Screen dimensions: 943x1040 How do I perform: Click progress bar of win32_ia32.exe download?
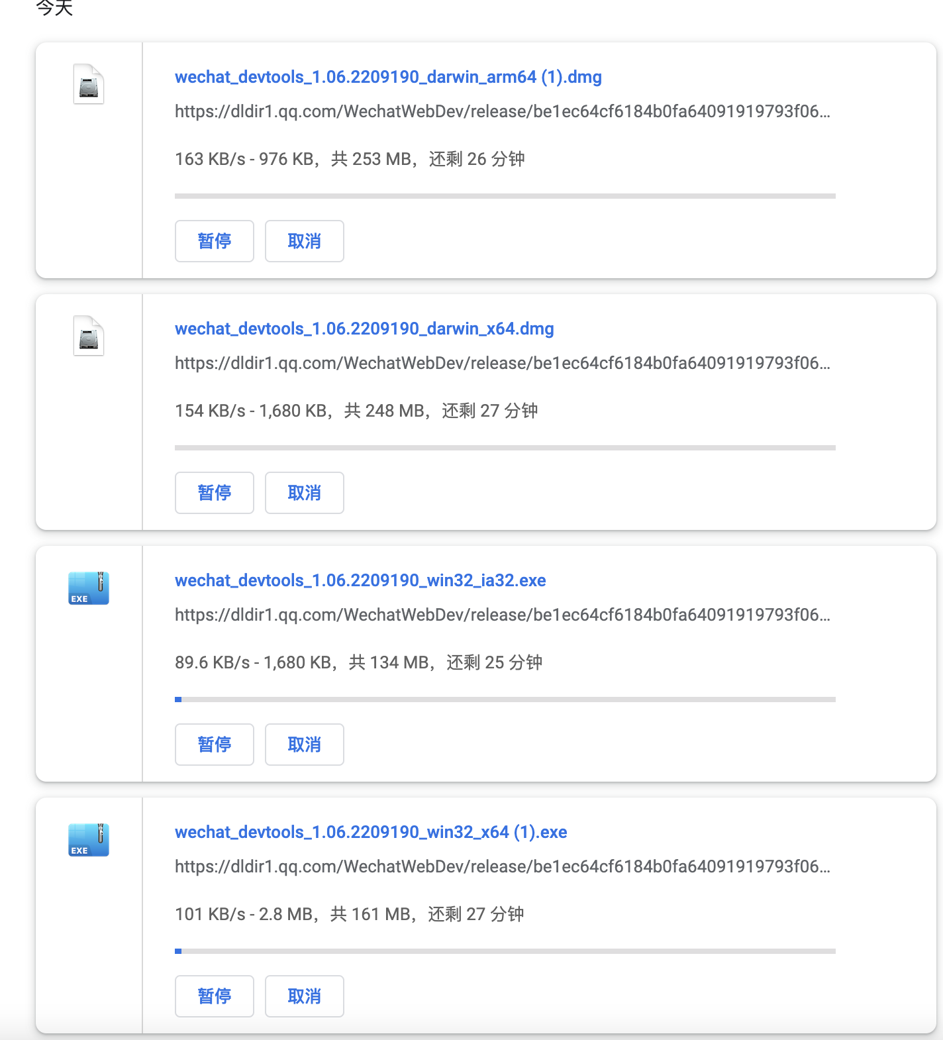pos(505,700)
